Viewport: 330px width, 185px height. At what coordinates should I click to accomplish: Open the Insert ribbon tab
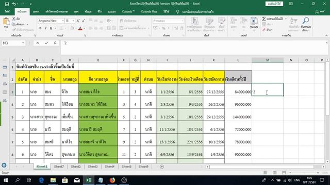coord(36,12)
